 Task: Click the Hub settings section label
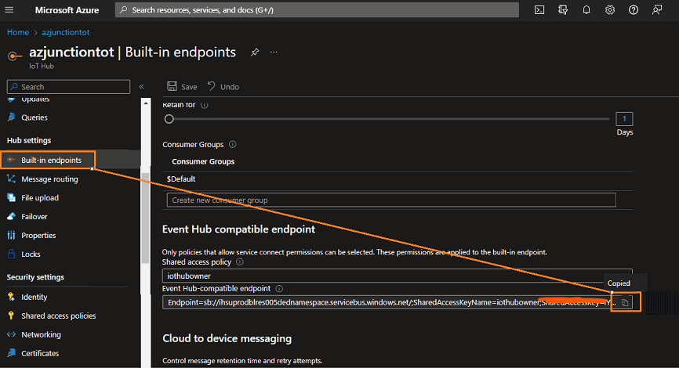coord(28,140)
